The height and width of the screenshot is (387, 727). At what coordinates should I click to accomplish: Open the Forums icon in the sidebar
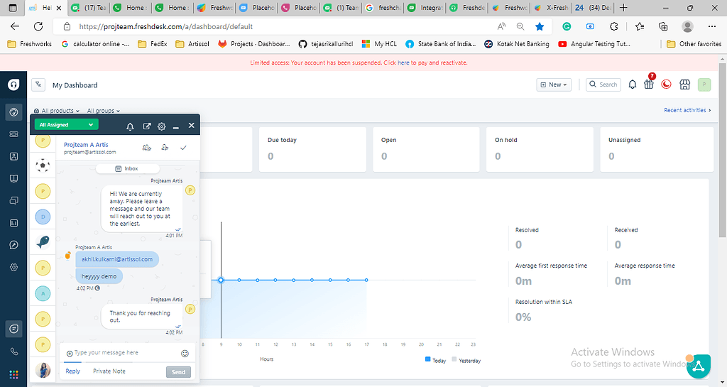click(13, 201)
